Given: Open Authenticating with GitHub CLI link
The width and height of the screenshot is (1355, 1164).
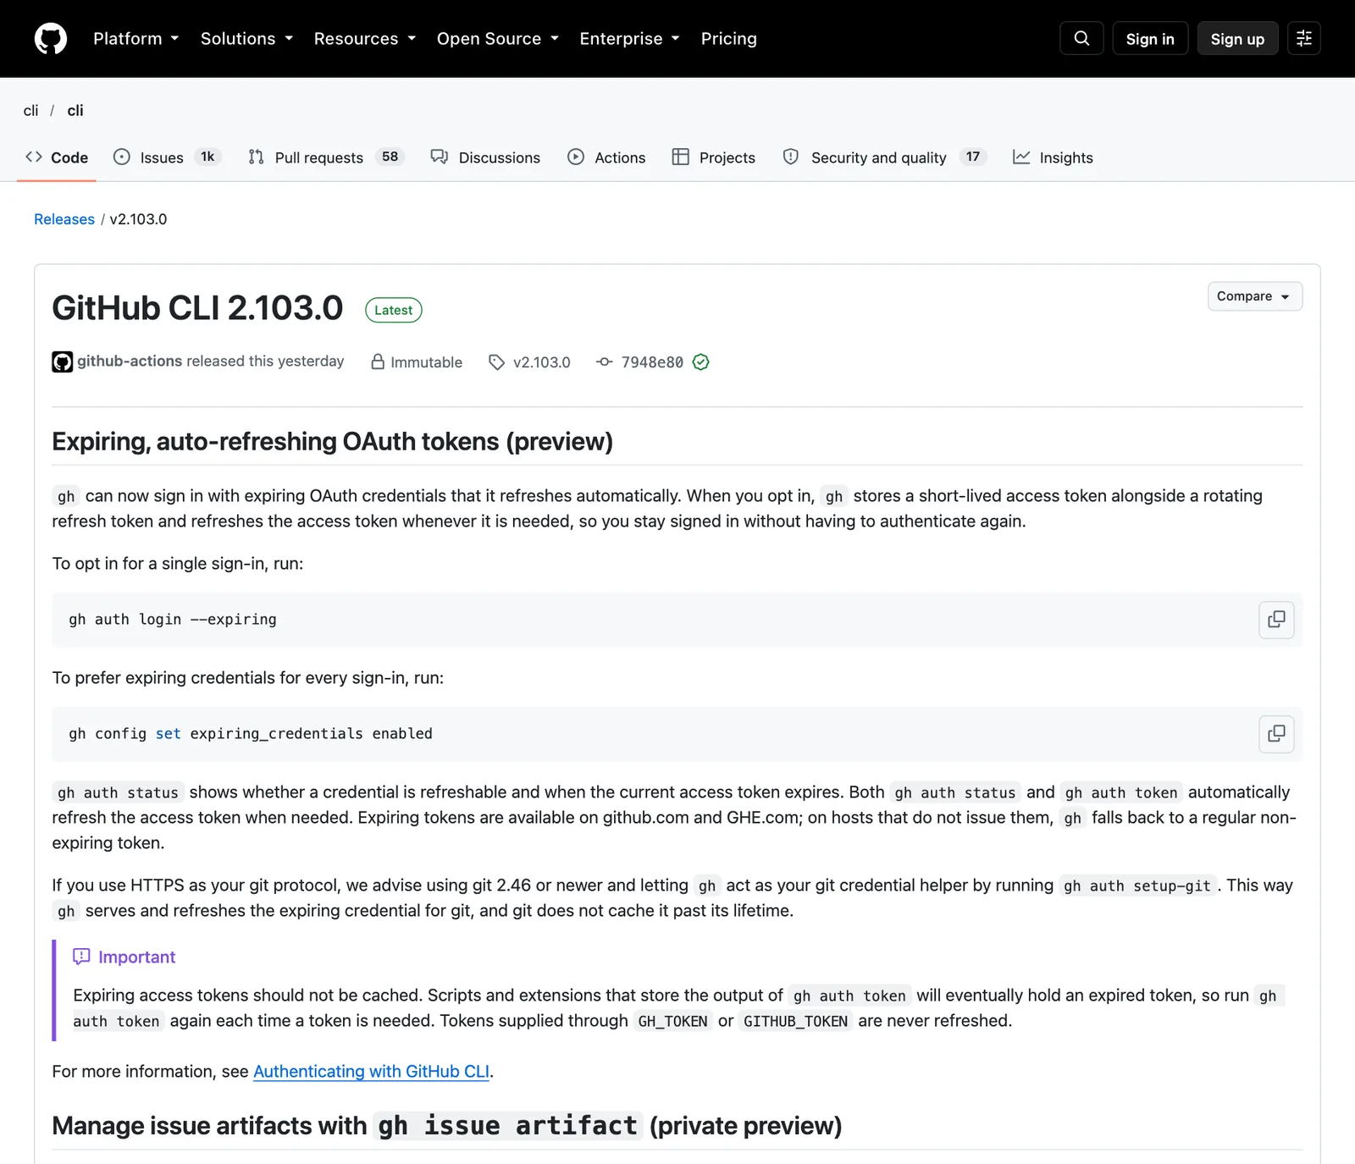Looking at the screenshot, I should (371, 1072).
